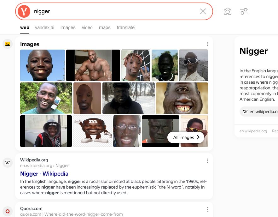Screen dimensions: 278x217
Task: Open the video tab
Action: (87, 27)
